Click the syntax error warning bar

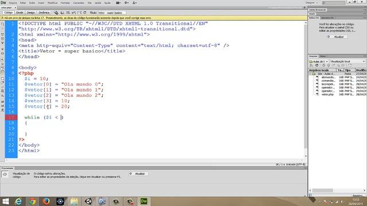point(154,18)
